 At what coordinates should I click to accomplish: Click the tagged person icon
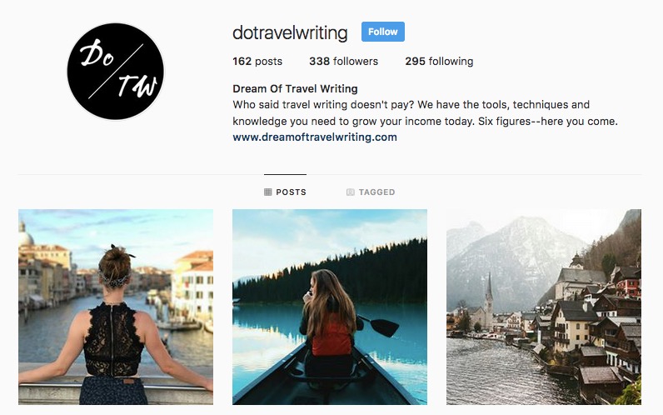click(x=350, y=192)
